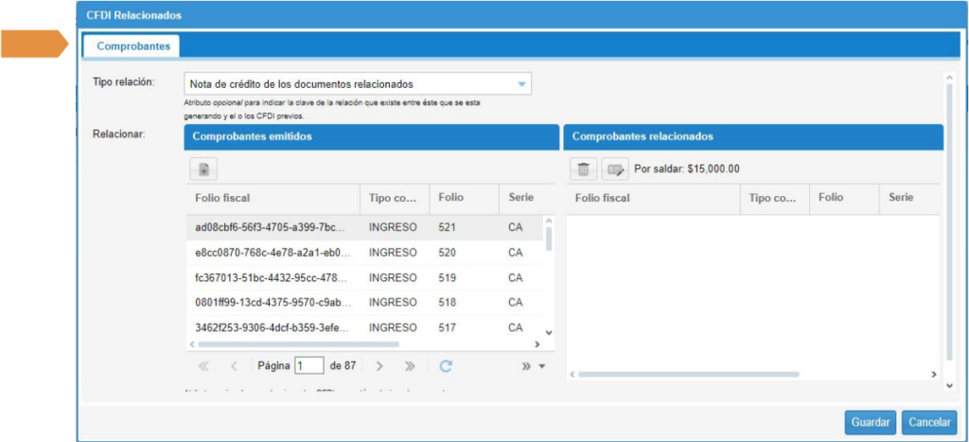Click the add document icon above emitted list
Viewport: 969px width, 442px height.
point(203,169)
